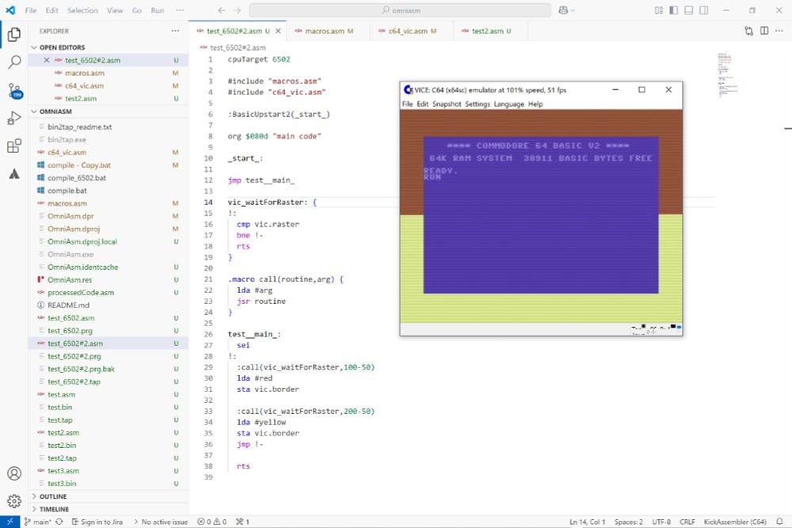The image size is (792, 528).
Task: Show errors and warnings from the status bar
Action: (211, 522)
